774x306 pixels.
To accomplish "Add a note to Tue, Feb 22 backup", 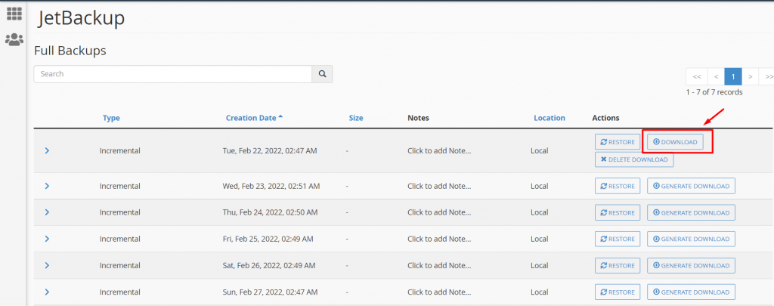I will [439, 150].
